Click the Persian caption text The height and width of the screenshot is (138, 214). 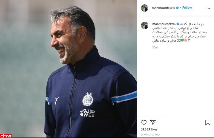coord(179,32)
